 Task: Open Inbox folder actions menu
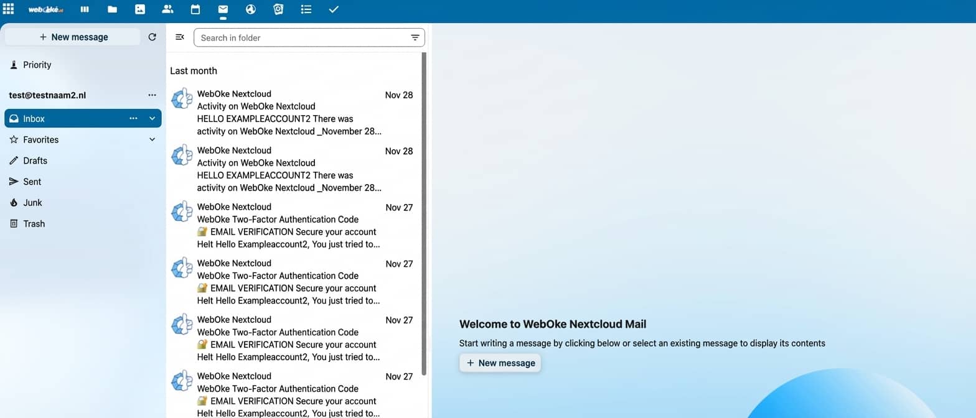coord(133,119)
